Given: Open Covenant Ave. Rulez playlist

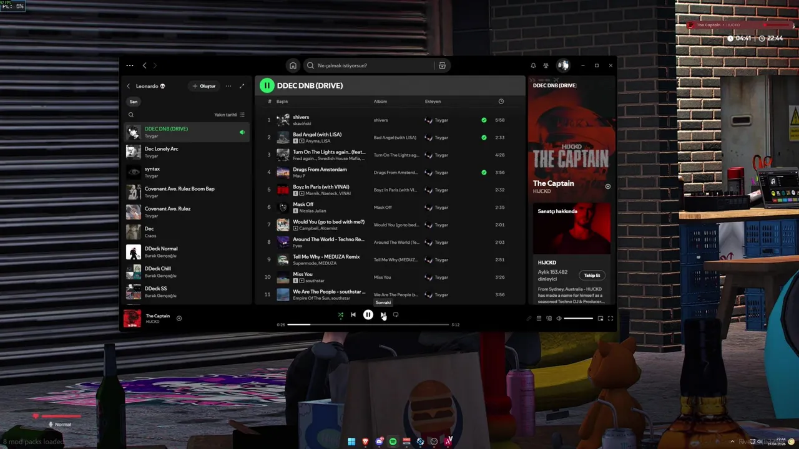Looking at the screenshot, I should [187, 212].
